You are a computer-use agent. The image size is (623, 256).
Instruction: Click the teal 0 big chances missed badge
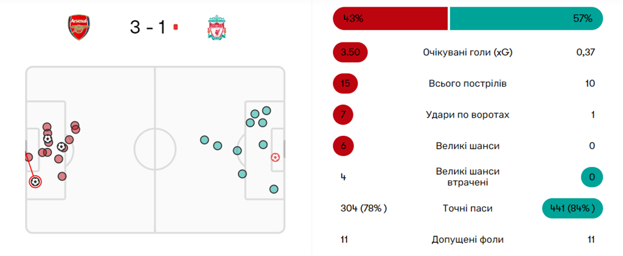(x=590, y=177)
